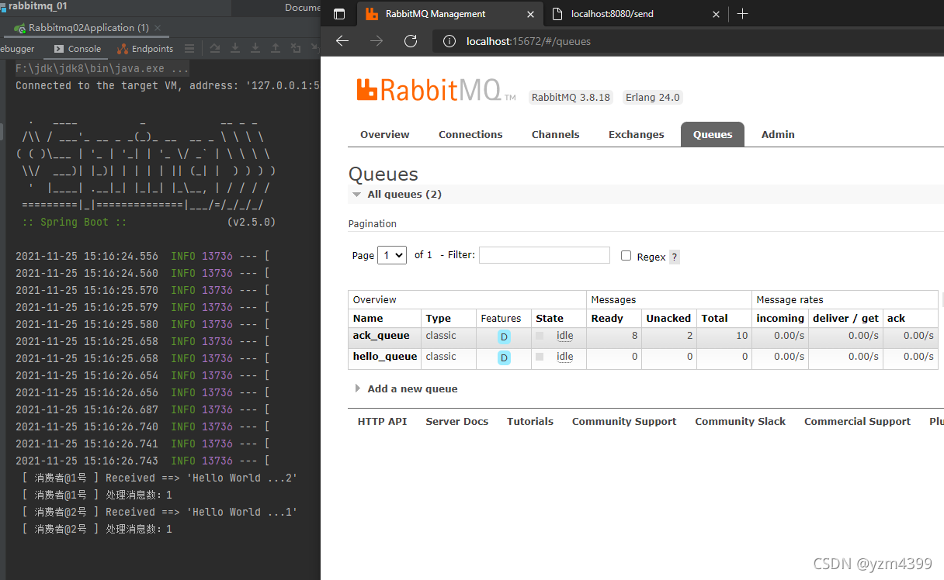Screen dimensions: 944x580
Task: Click the D feature badge of ack_queue
Action: (x=505, y=337)
